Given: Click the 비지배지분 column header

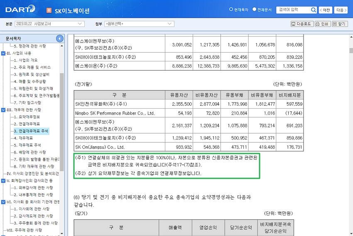Looking at the screenshot, I should [289, 95].
